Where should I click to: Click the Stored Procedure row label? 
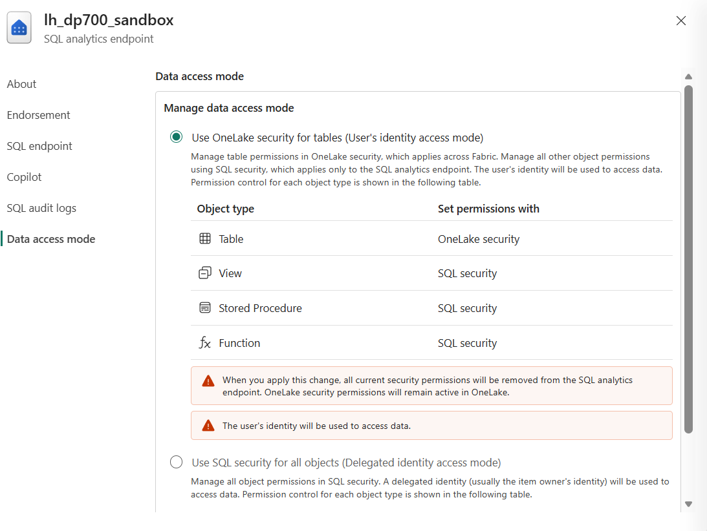click(x=260, y=308)
